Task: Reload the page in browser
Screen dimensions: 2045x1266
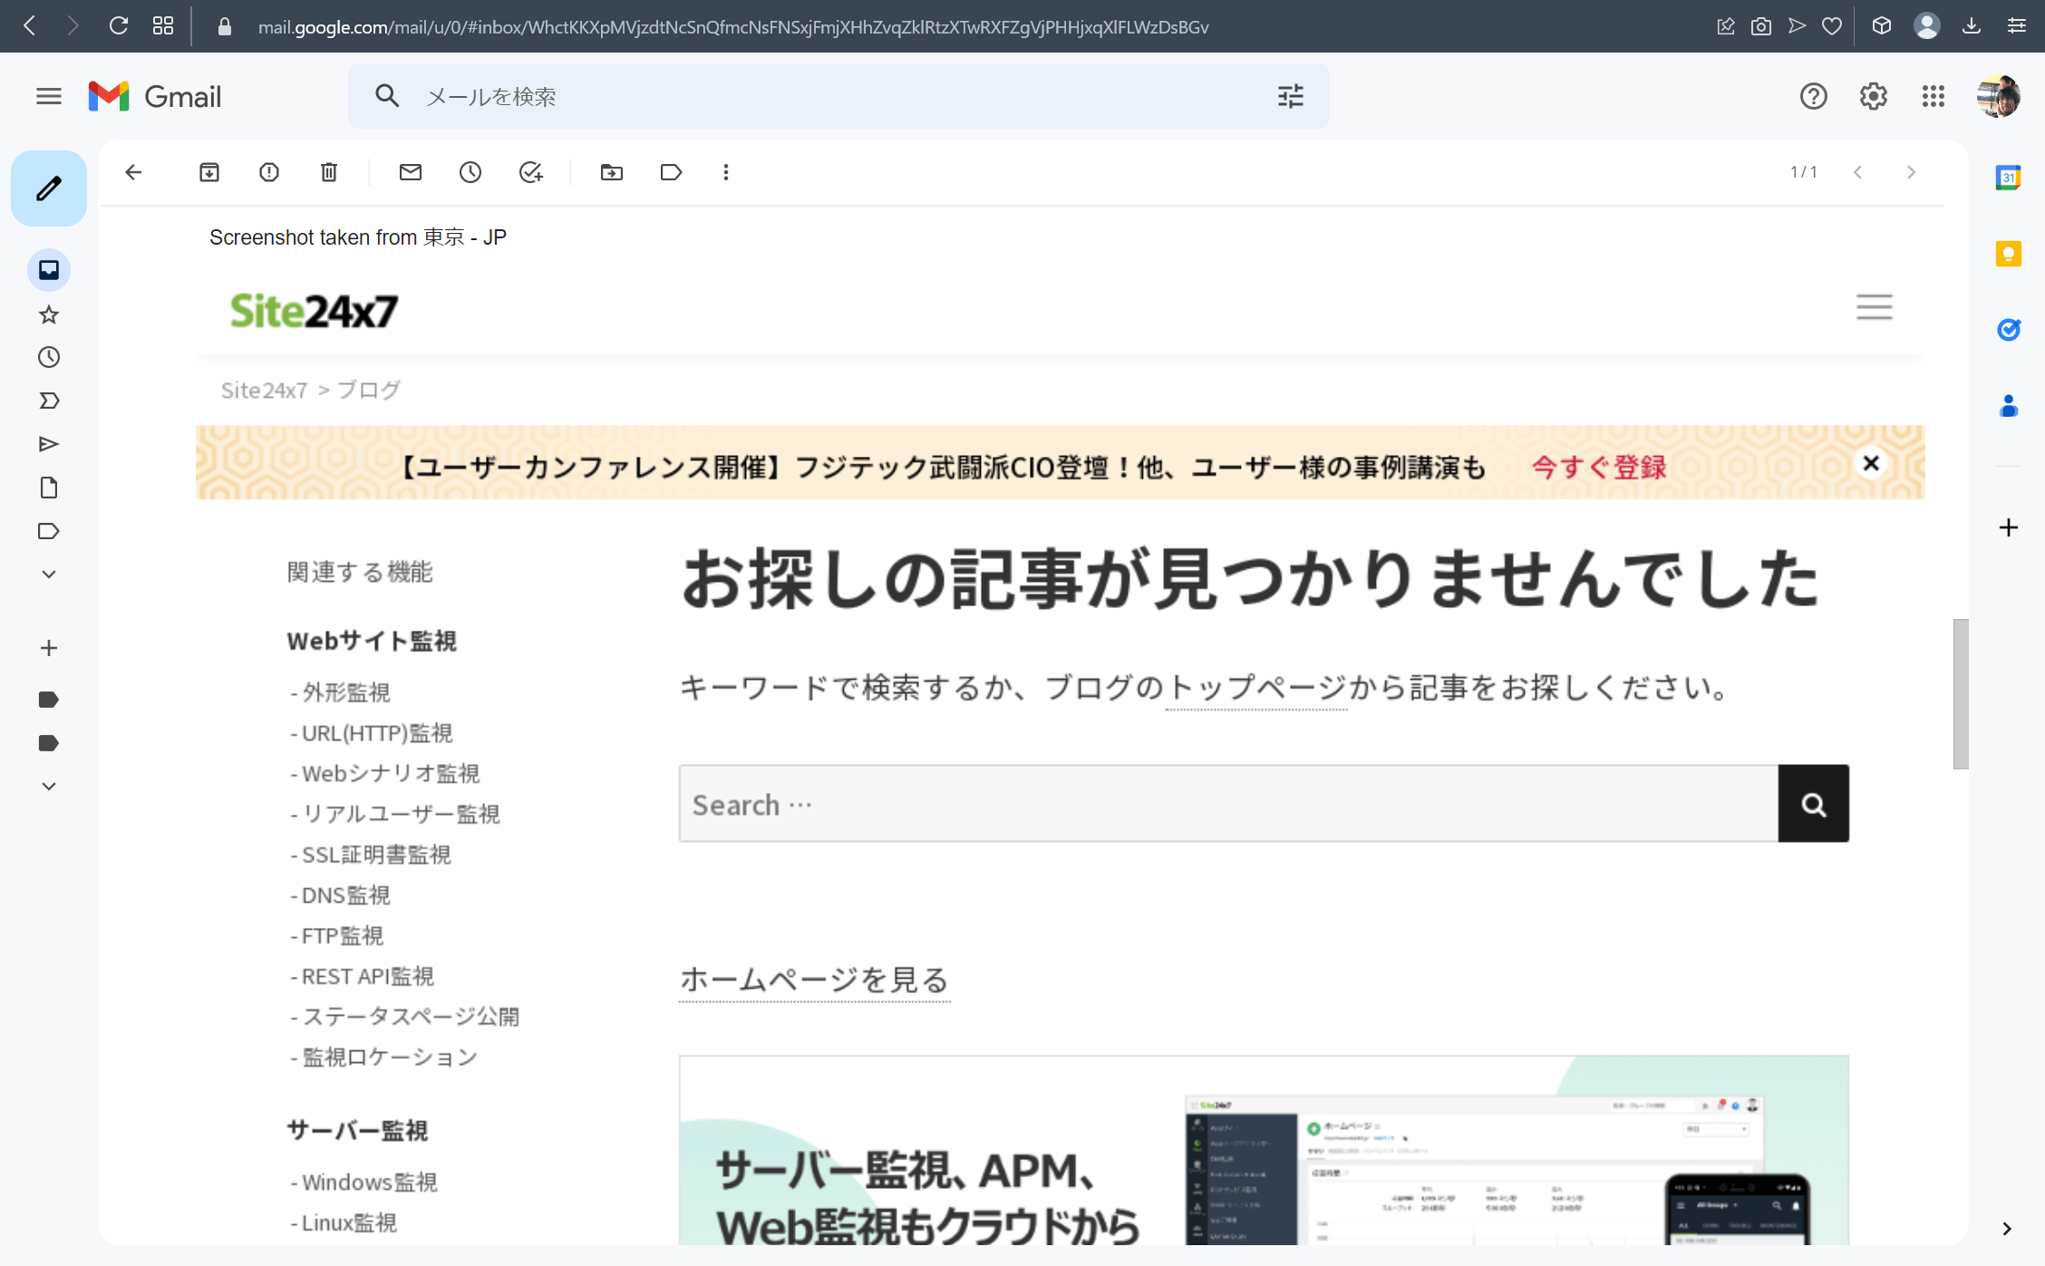Action: (x=119, y=26)
